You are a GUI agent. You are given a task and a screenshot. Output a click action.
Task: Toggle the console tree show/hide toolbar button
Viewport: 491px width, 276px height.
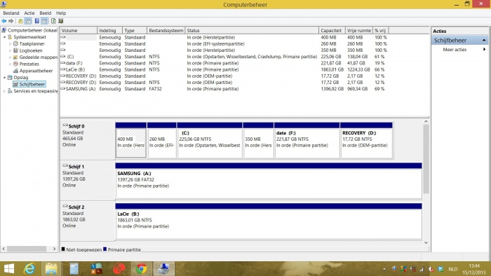coord(28,21)
